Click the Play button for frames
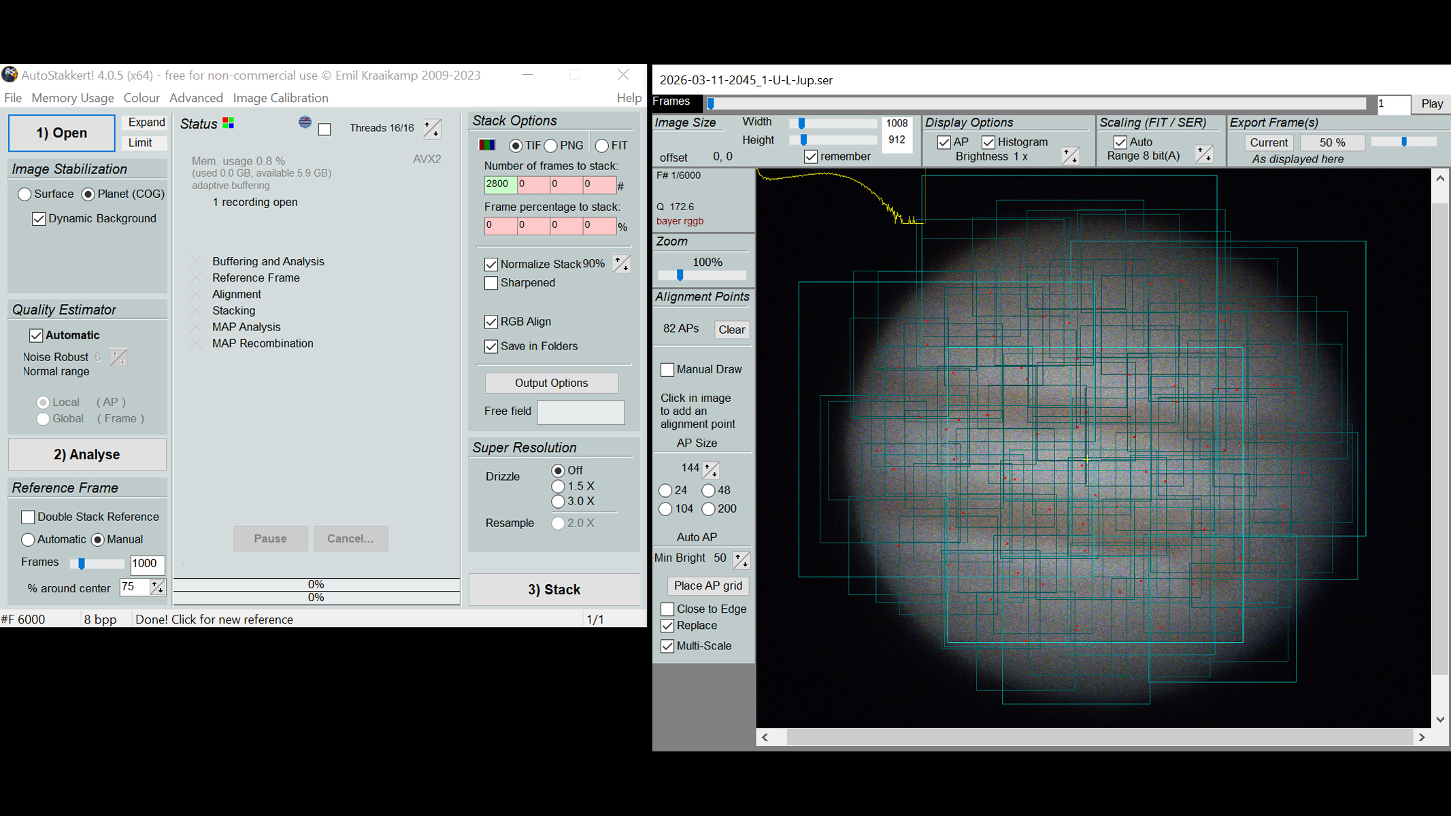1451x816 pixels. 1432,104
